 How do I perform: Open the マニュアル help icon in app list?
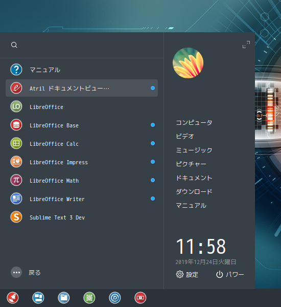click(x=16, y=70)
